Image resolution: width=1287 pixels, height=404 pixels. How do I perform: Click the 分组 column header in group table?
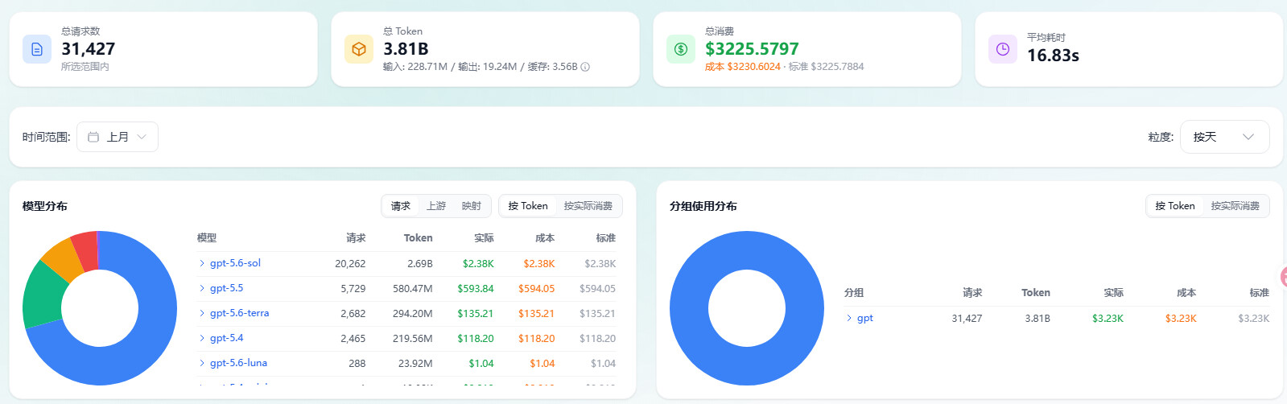point(854,293)
